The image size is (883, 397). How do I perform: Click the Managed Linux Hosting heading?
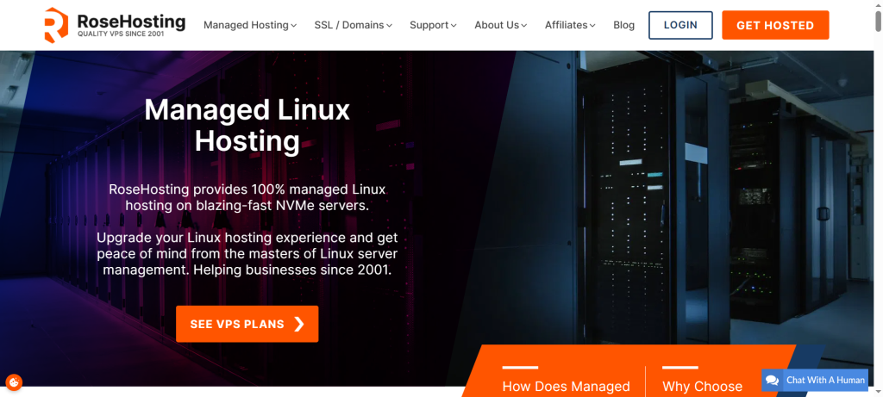(x=247, y=126)
